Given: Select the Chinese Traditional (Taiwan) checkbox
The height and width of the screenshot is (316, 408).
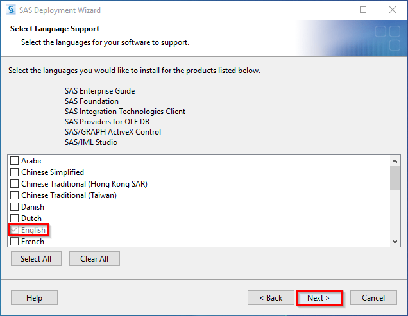Looking at the screenshot, I should (14, 195).
